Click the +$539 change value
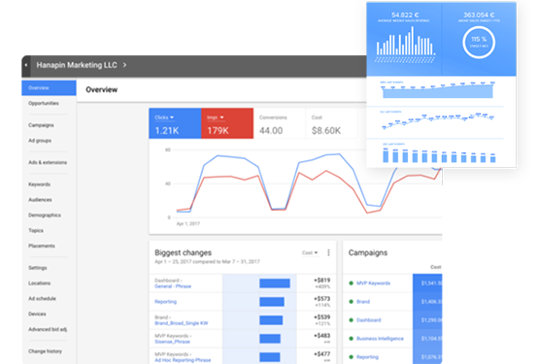 pos(321,317)
